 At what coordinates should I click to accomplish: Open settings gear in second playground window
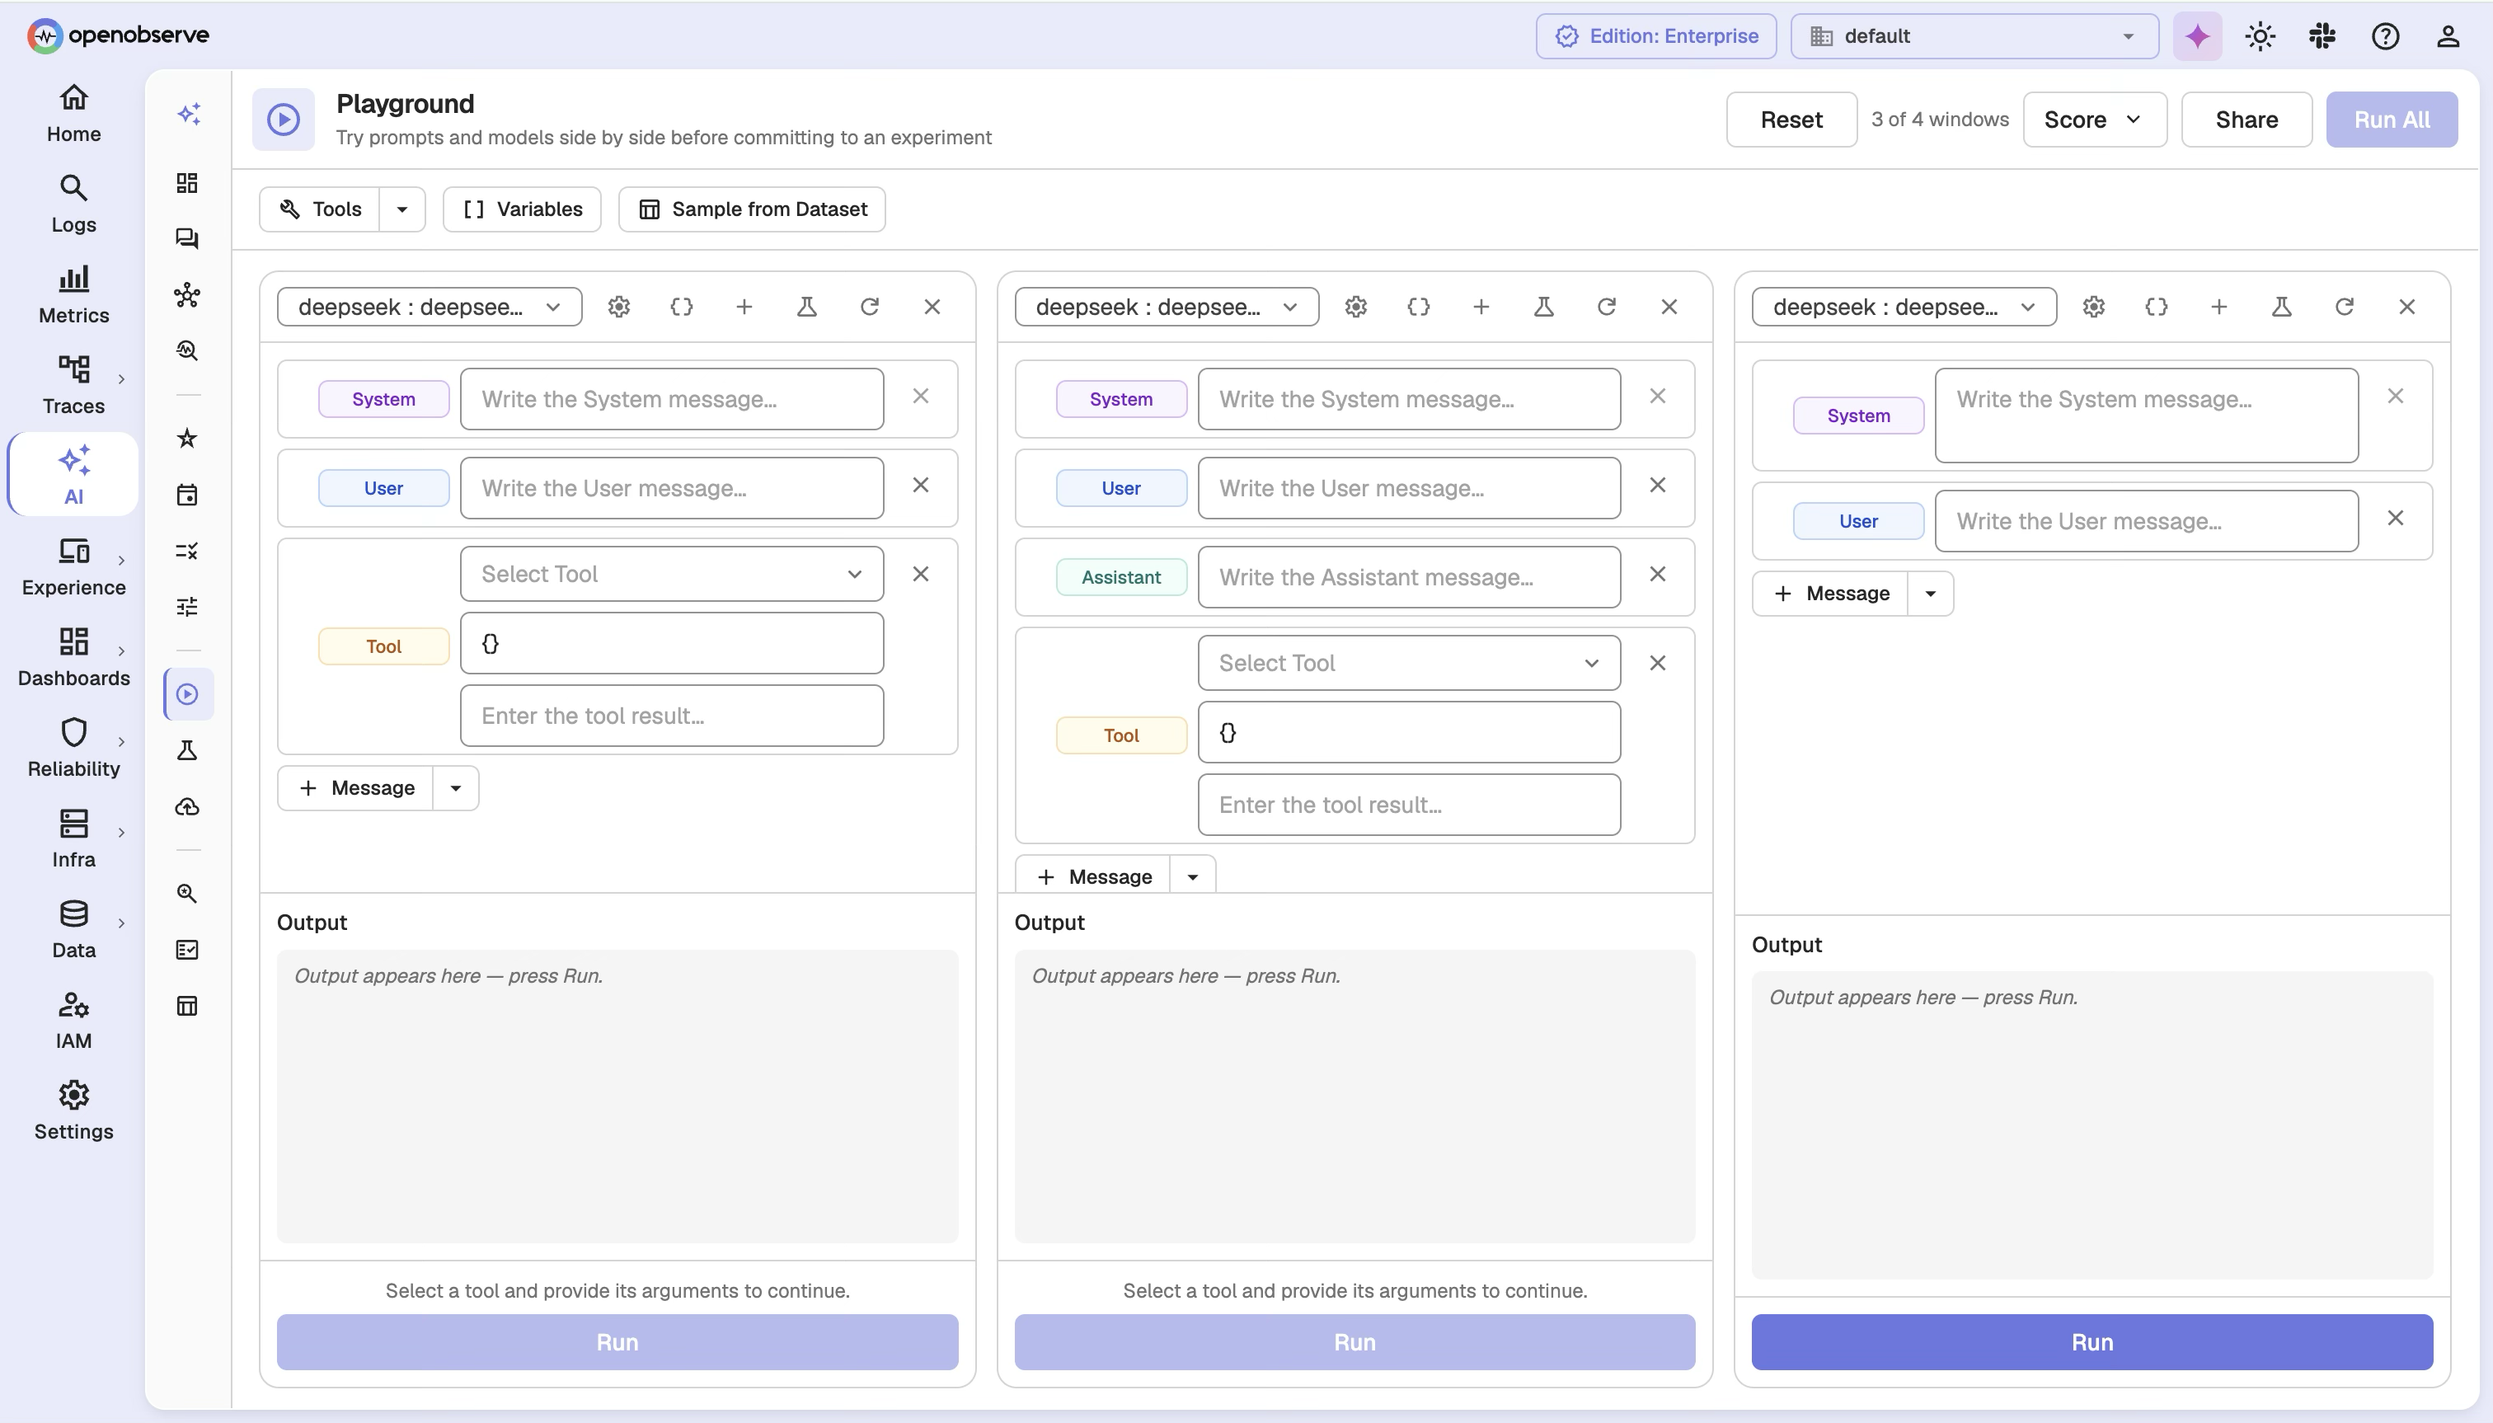tap(1355, 307)
